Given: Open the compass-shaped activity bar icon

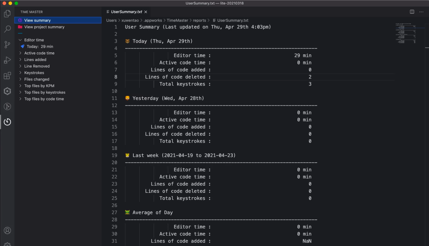Looking at the screenshot, I should coord(7,106).
